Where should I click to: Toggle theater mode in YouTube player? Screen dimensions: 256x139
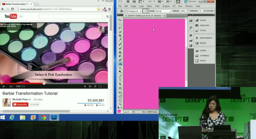(x=100, y=86)
